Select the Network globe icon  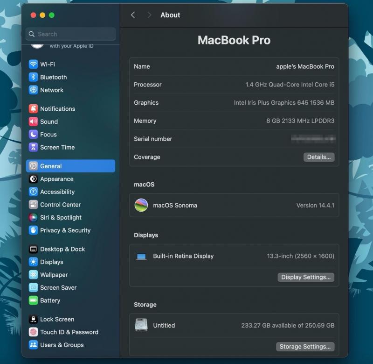tap(33, 90)
